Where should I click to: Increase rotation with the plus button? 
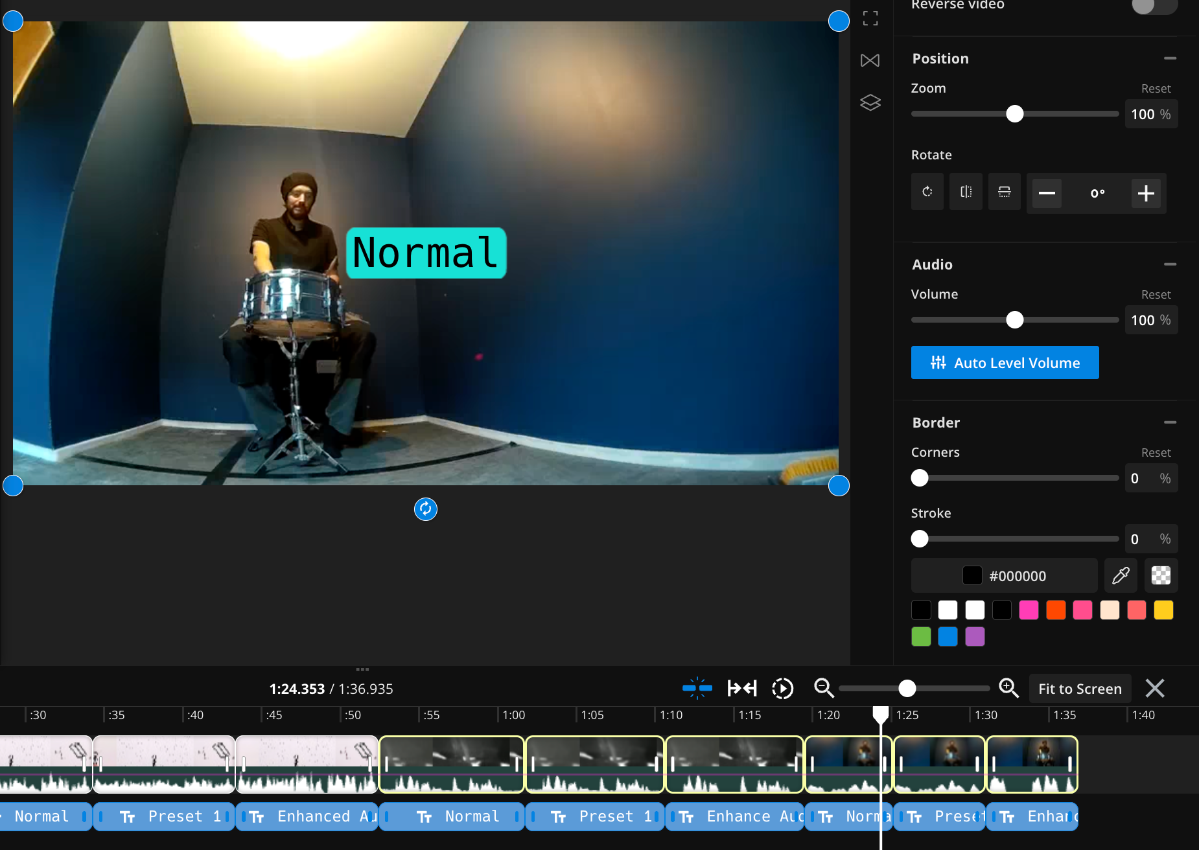point(1146,193)
